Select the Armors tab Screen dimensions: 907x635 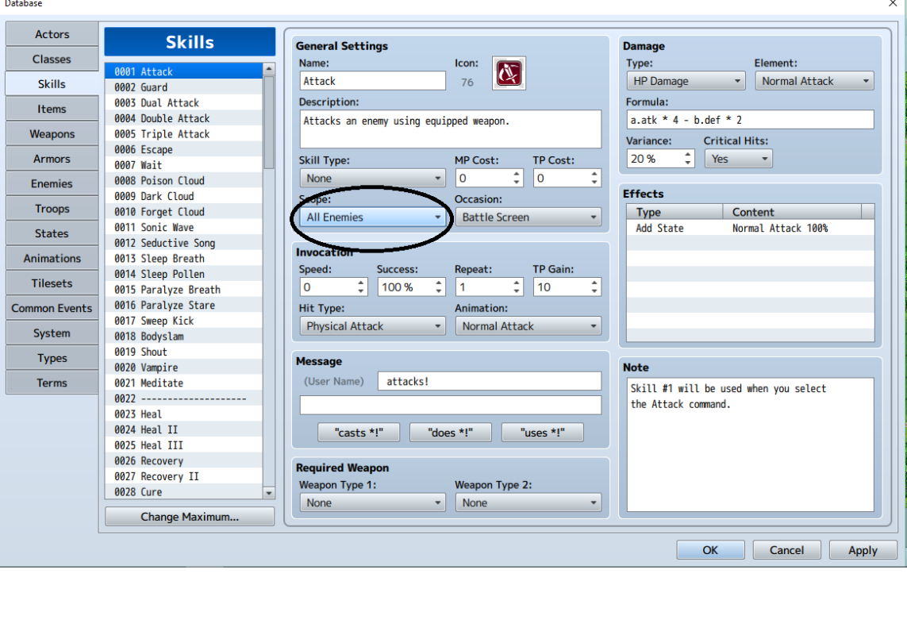tap(52, 159)
